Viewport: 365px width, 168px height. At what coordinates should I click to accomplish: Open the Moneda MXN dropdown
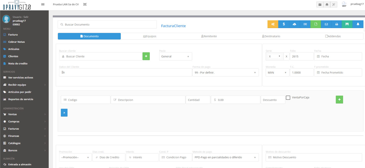(x=277, y=72)
